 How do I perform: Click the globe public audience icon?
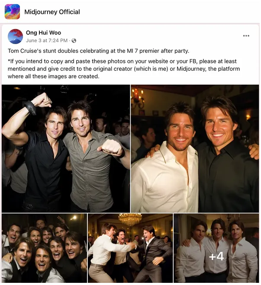point(74,41)
